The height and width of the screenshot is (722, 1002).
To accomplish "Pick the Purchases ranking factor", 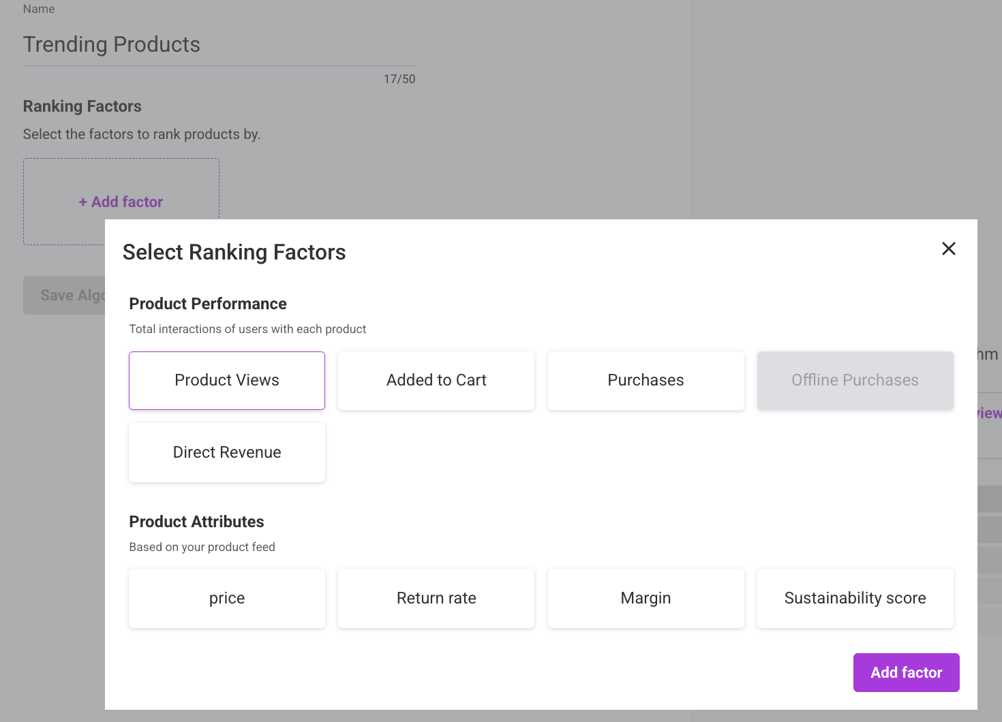I will (646, 380).
